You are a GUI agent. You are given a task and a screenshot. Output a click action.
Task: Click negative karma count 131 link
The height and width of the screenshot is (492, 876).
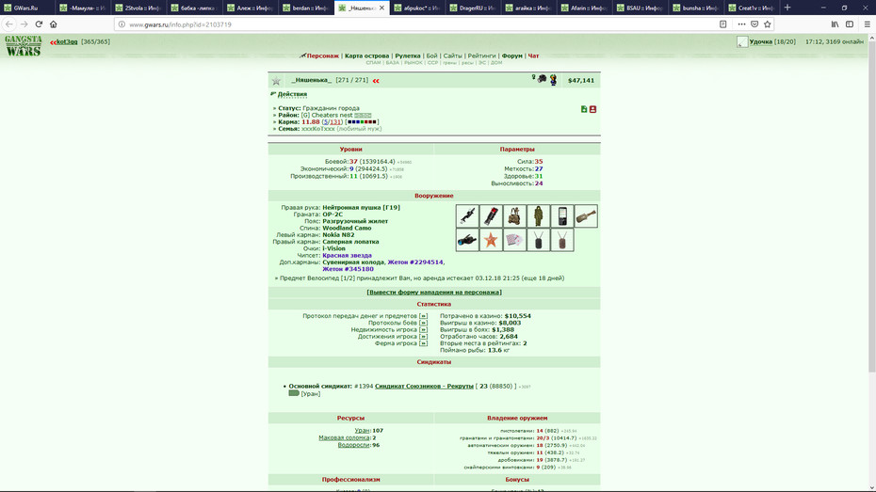(x=335, y=122)
